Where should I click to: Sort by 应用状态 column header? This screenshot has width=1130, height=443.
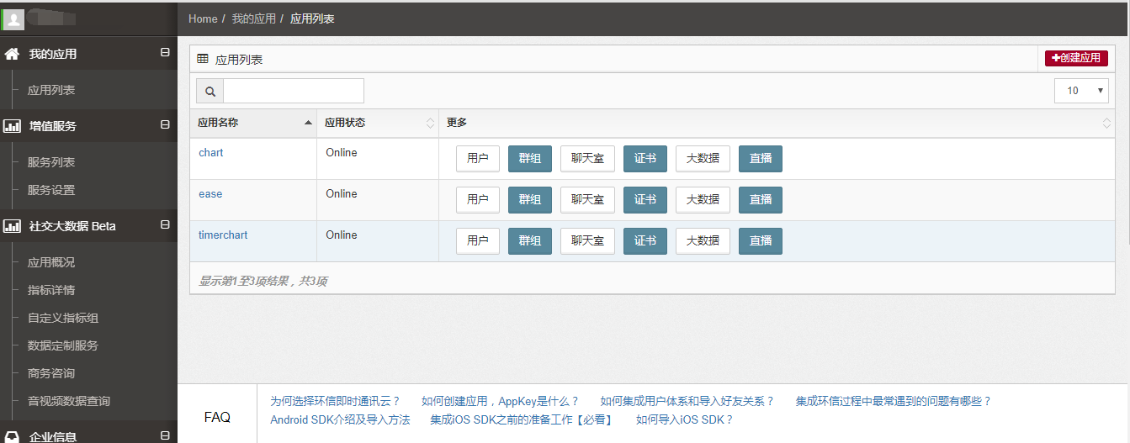378,123
